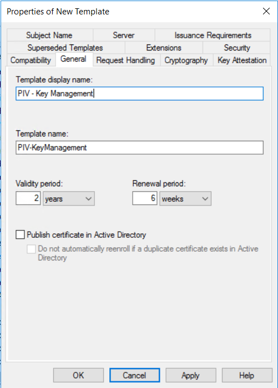Screen dimensions: 278x388
Task: Click the validity period number box
Action: [28, 198]
